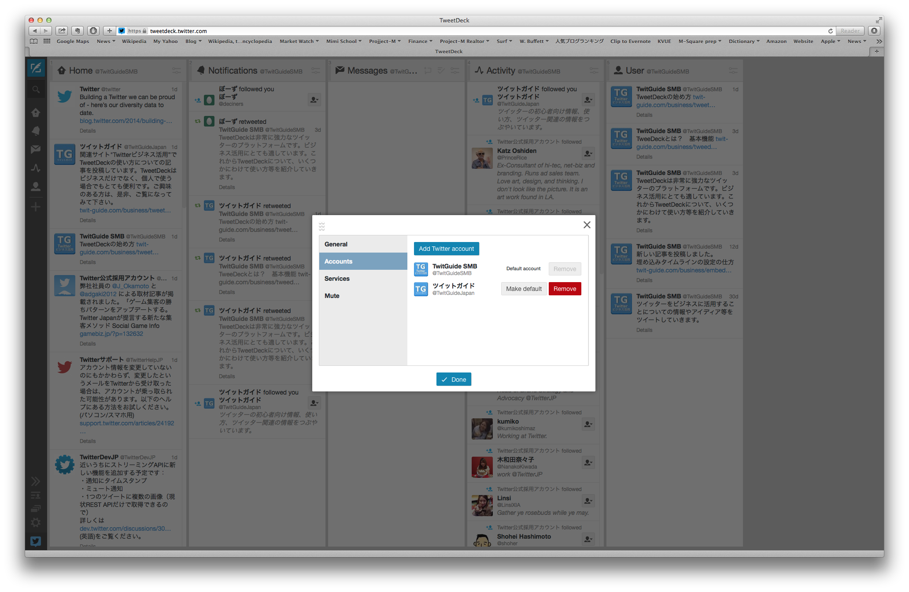
Task: Open the Market Watch bookmarks dropdown
Action: pyautogui.click(x=299, y=41)
